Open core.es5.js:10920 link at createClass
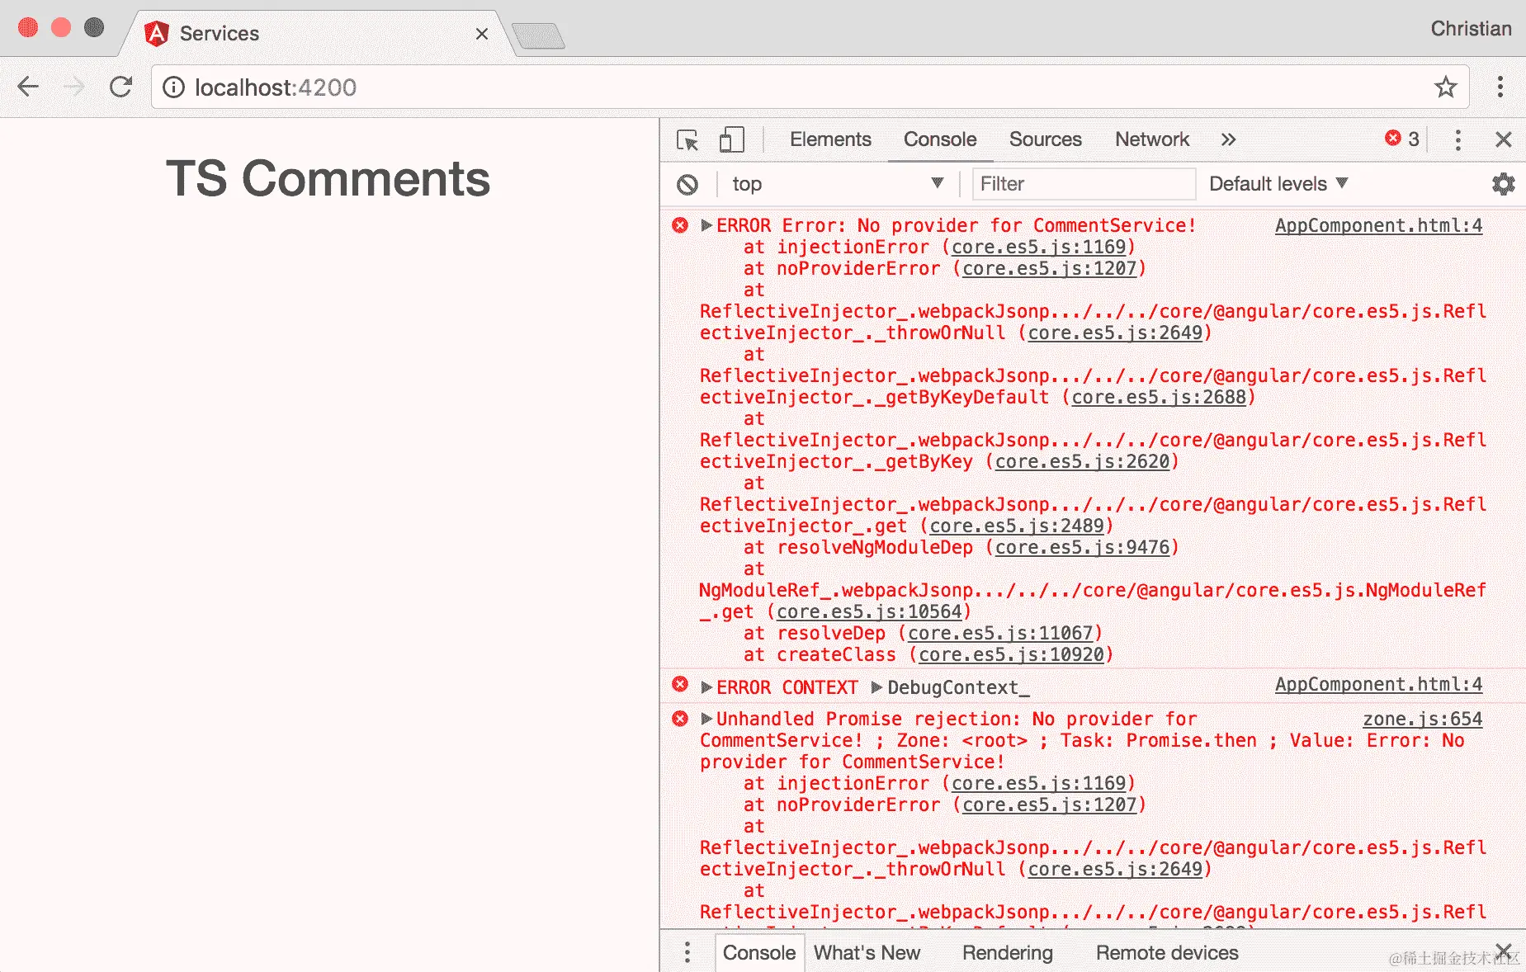1526x972 pixels. coord(1011,654)
